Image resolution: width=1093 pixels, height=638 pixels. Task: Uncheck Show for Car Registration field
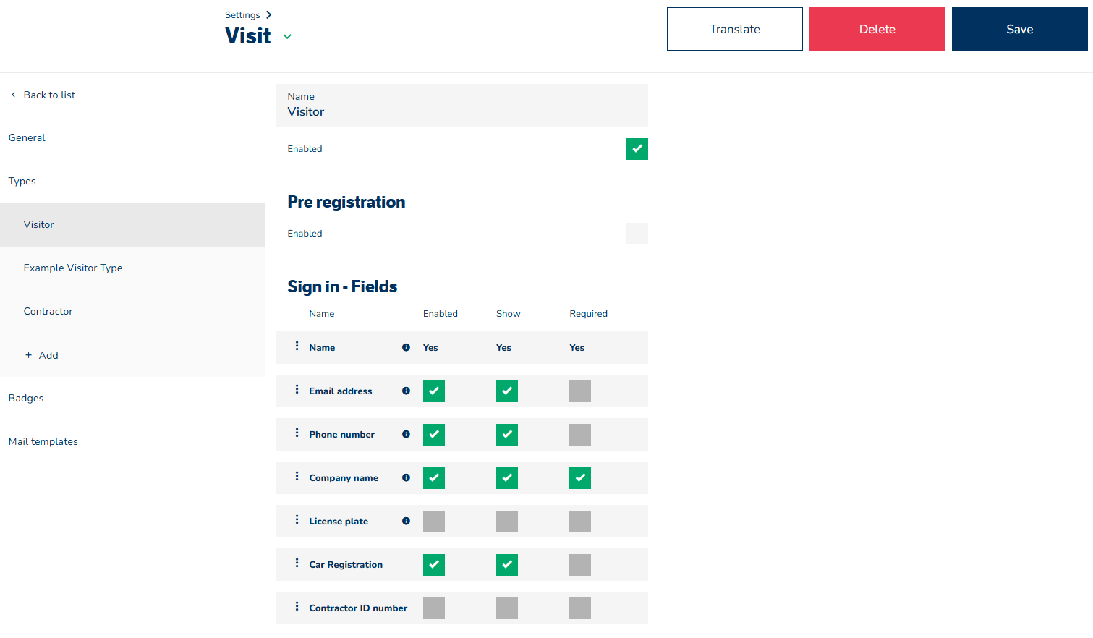coord(506,565)
